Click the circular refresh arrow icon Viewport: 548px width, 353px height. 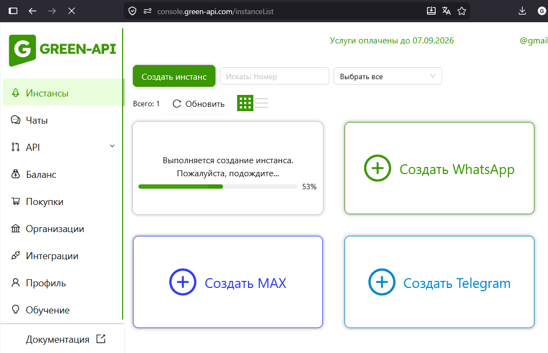[177, 104]
